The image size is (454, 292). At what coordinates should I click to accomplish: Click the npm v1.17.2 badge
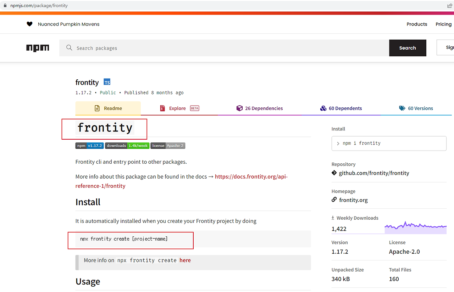click(89, 146)
